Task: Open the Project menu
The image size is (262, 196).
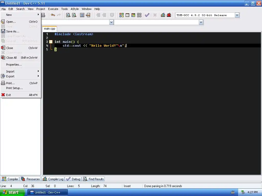Action: pyautogui.click(x=41, y=9)
